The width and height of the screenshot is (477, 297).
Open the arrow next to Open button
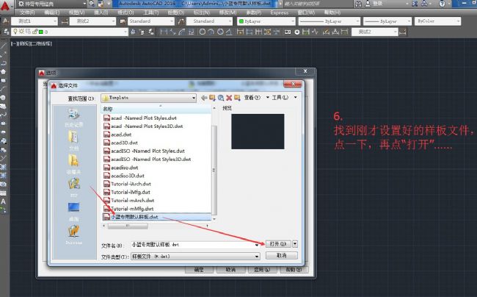(295, 243)
